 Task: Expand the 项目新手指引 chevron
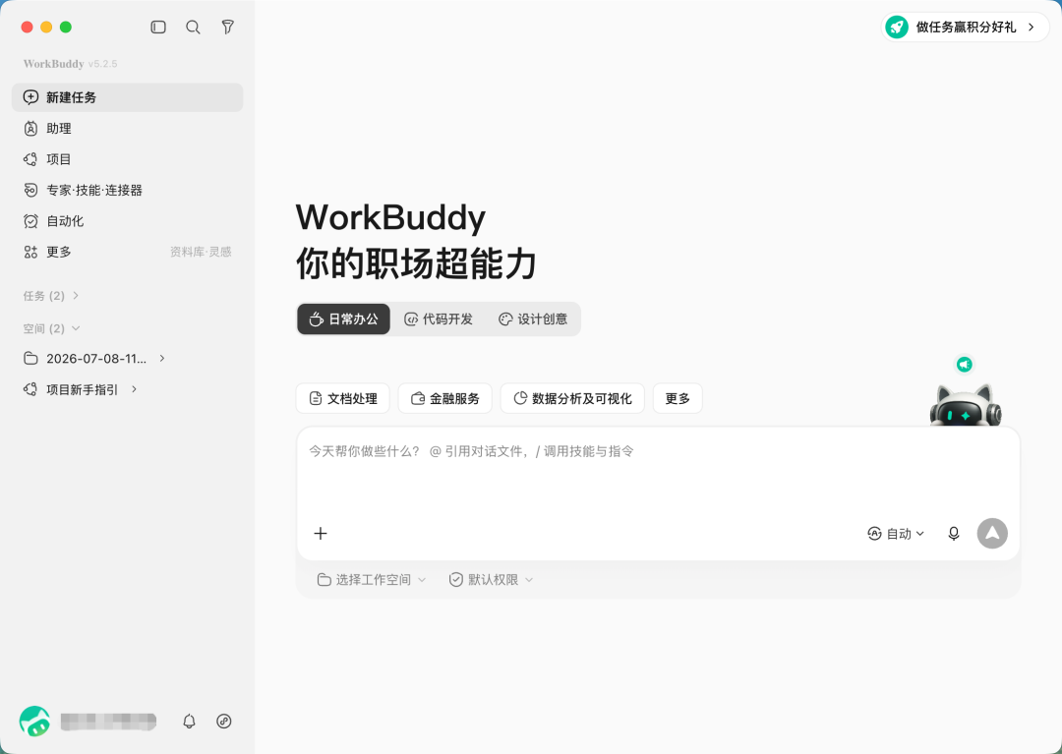click(x=134, y=389)
